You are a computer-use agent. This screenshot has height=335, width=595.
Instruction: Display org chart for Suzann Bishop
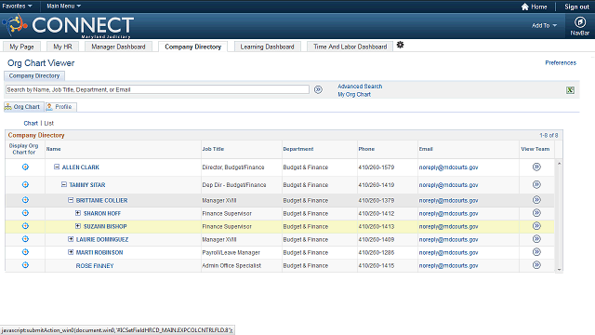coord(25,226)
